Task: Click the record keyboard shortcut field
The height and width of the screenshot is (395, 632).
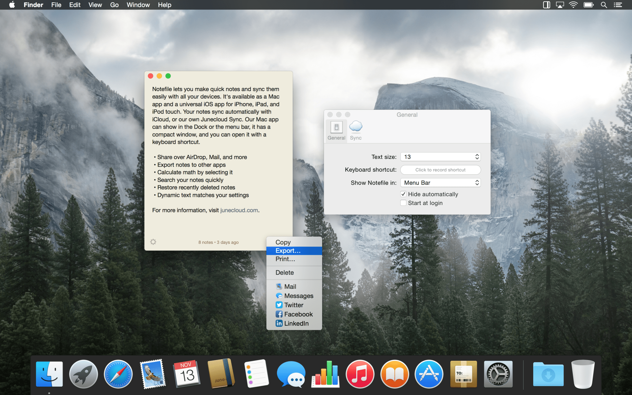Action: [440, 170]
